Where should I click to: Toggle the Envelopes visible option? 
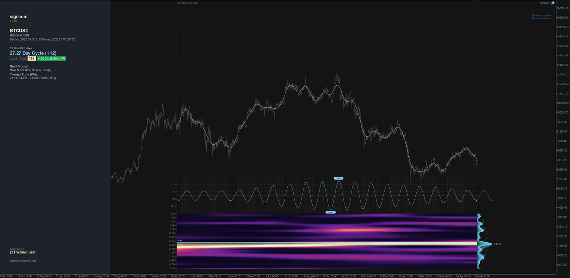pyautogui.click(x=541, y=15)
